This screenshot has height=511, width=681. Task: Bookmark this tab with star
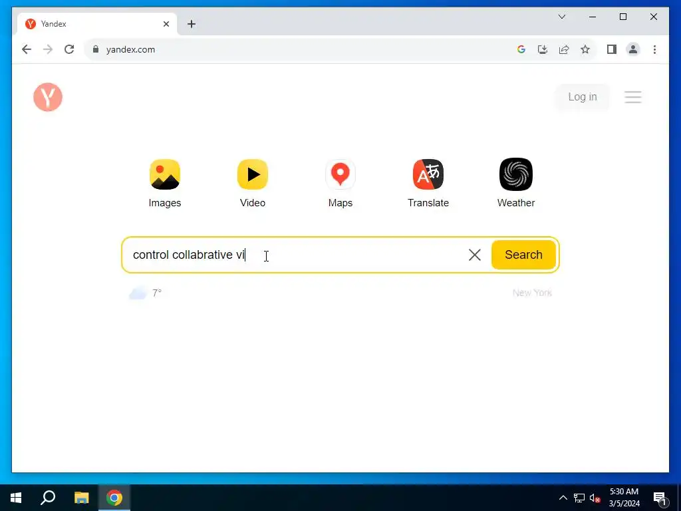pyautogui.click(x=585, y=49)
